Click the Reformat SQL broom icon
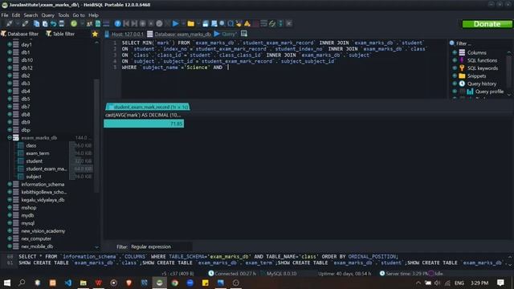Screen dimensions: 514x289 pyautogui.click(x=239, y=23)
